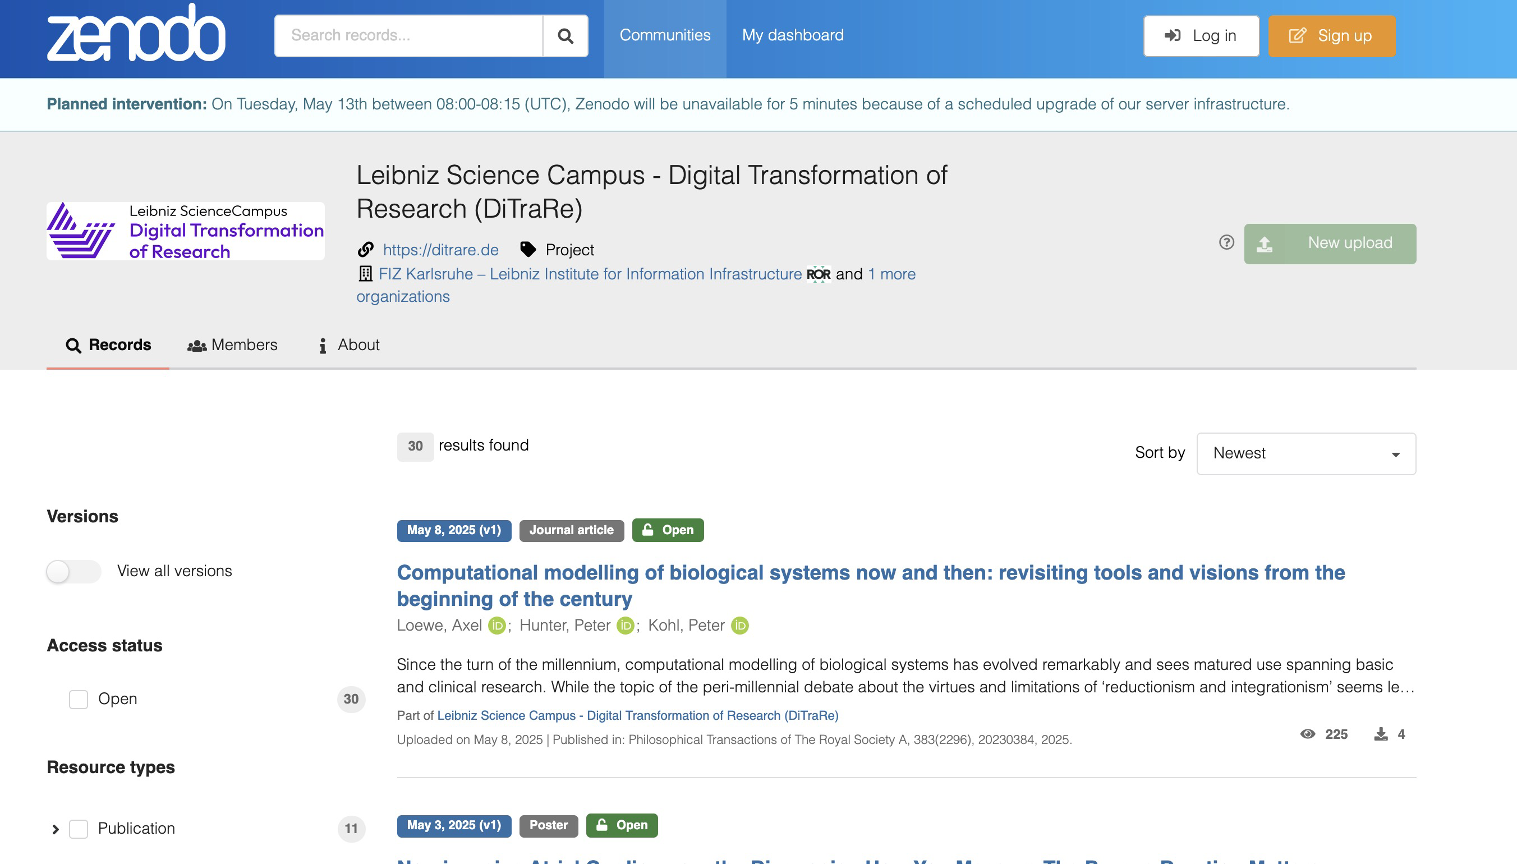Switch to the Members tab
The height and width of the screenshot is (864, 1517).
pyautogui.click(x=232, y=345)
